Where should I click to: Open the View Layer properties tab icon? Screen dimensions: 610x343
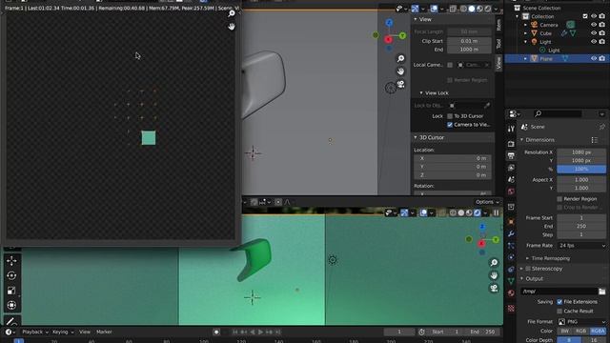511,168
